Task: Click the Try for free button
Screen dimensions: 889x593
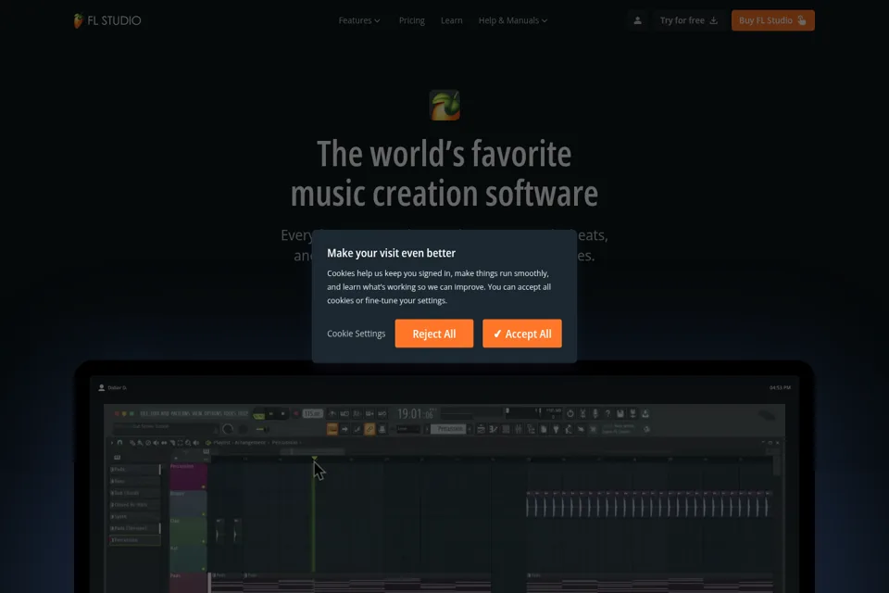Action: coord(688,20)
